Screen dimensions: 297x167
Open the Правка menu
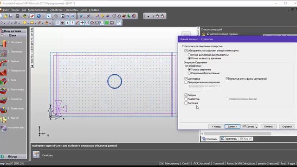(15, 10)
